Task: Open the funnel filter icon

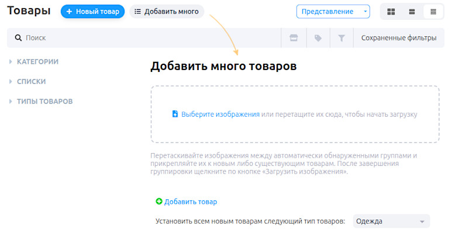Action: pyautogui.click(x=341, y=38)
